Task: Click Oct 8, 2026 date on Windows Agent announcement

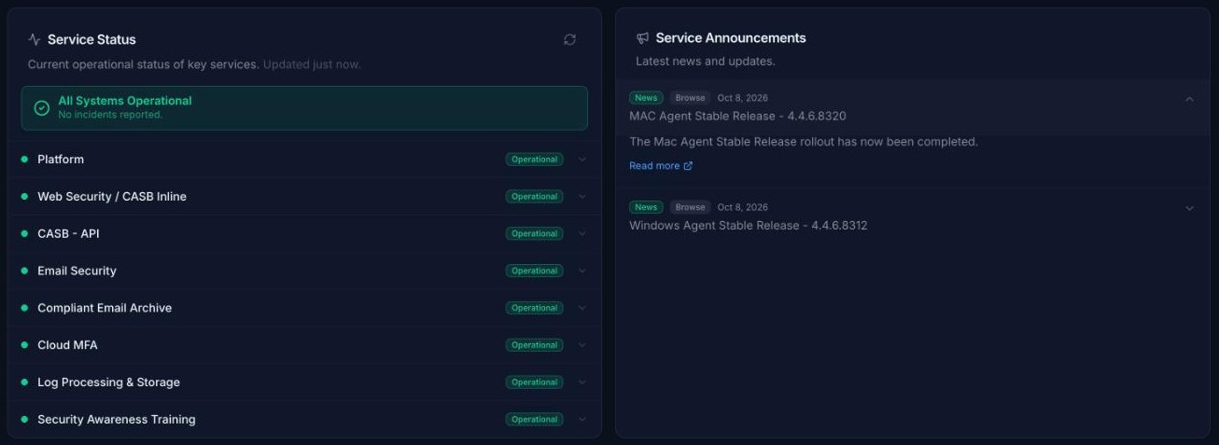Action: click(x=743, y=207)
